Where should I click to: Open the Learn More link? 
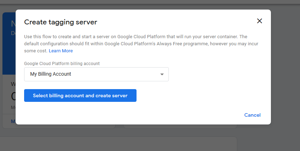[61, 51]
